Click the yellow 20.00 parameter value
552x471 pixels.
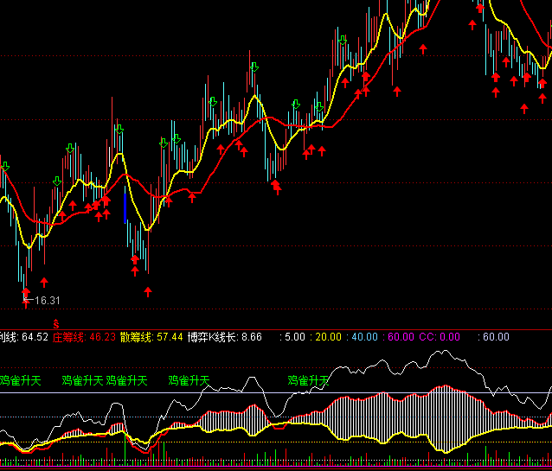(329, 336)
